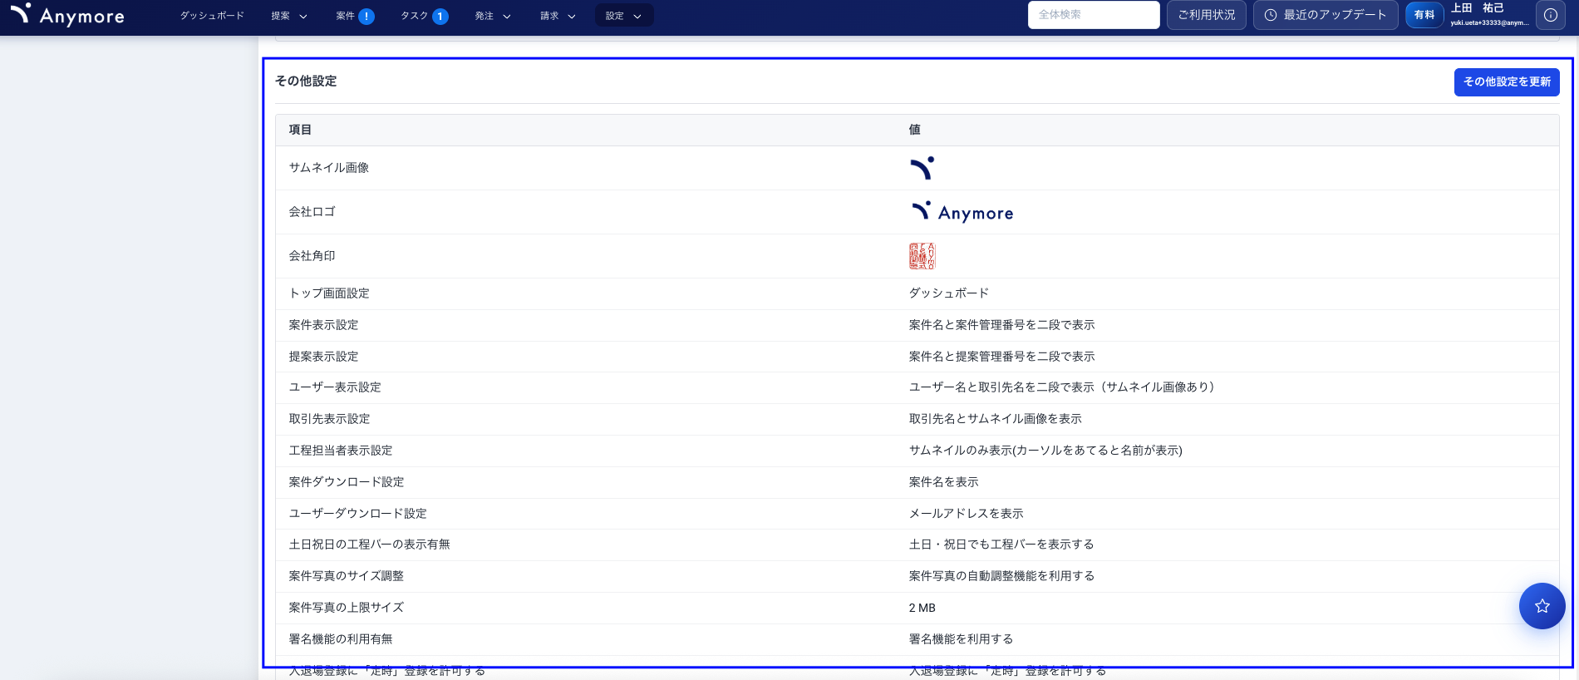Click 案件名と提案管理番号を二段で表示 value
This screenshot has height=680, width=1579.
pos(1001,357)
